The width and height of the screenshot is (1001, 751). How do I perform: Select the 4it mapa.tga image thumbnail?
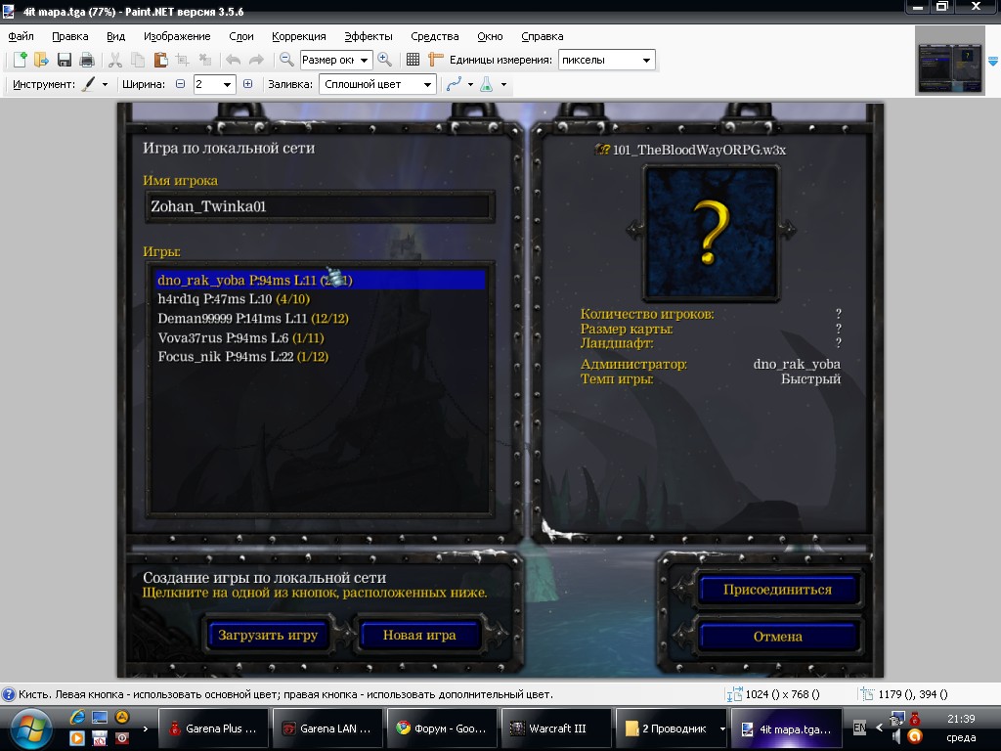click(x=950, y=61)
